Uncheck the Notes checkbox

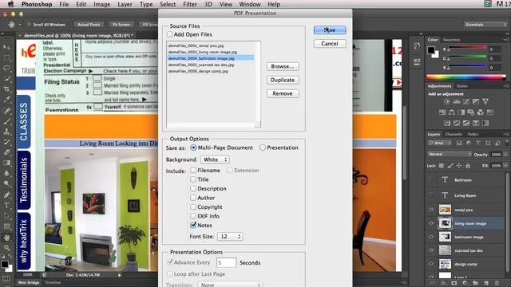point(193,225)
